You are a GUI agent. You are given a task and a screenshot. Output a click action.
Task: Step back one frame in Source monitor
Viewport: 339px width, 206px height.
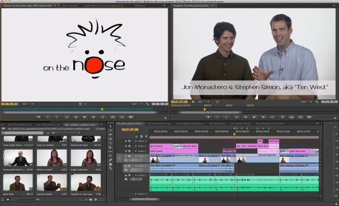(76, 117)
